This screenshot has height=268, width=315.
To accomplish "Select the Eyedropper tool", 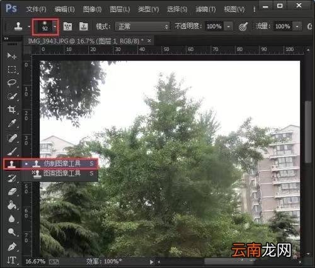I will point(11,123).
